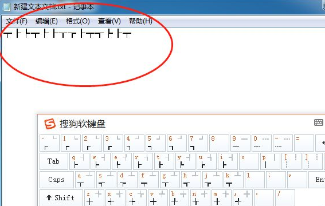Viewport: 325px width, 206px height.
Task: Tap the apostrophe key on soft keyboard
Action: coord(297,180)
